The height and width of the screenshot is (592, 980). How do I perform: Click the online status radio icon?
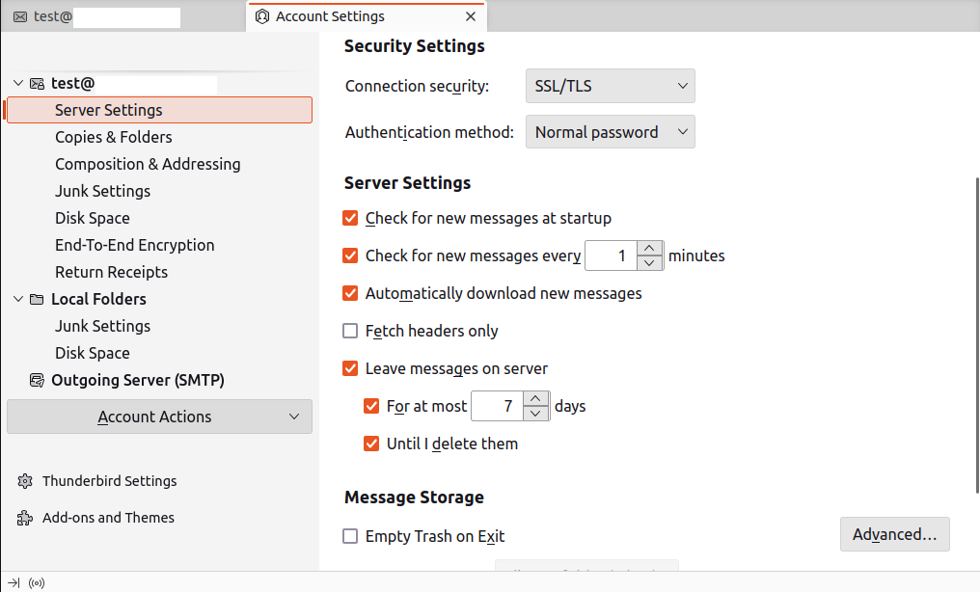click(x=37, y=582)
